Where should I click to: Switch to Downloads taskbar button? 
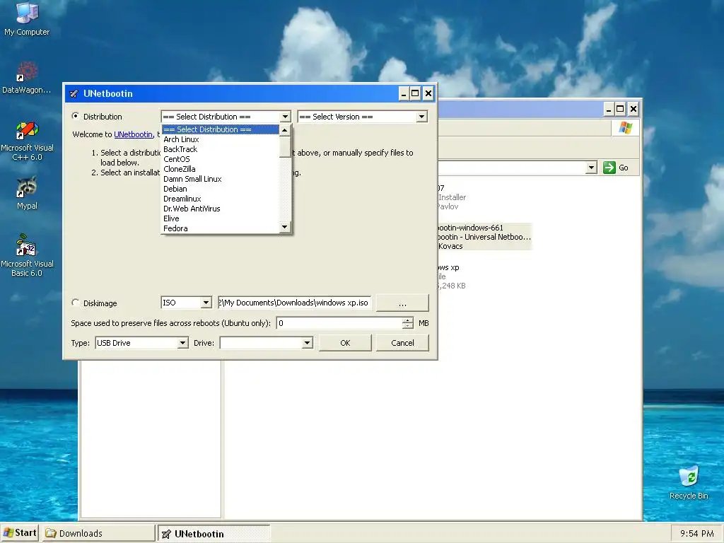click(x=99, y=533)
